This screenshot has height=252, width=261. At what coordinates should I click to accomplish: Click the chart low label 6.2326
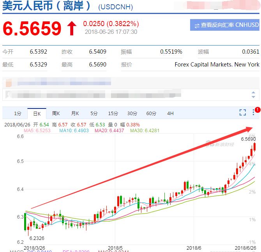tap(37, 238)
